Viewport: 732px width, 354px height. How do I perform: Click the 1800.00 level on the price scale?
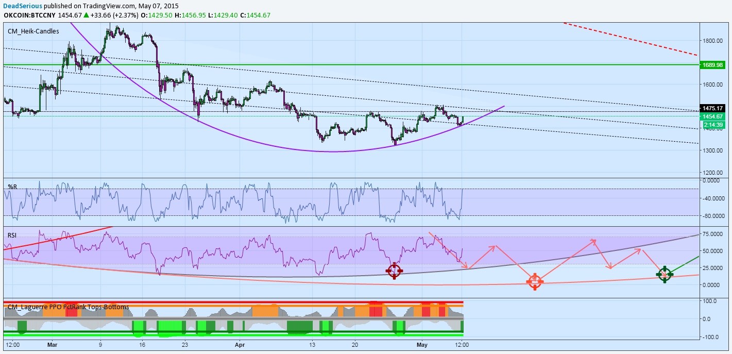(x=713, y=41)
